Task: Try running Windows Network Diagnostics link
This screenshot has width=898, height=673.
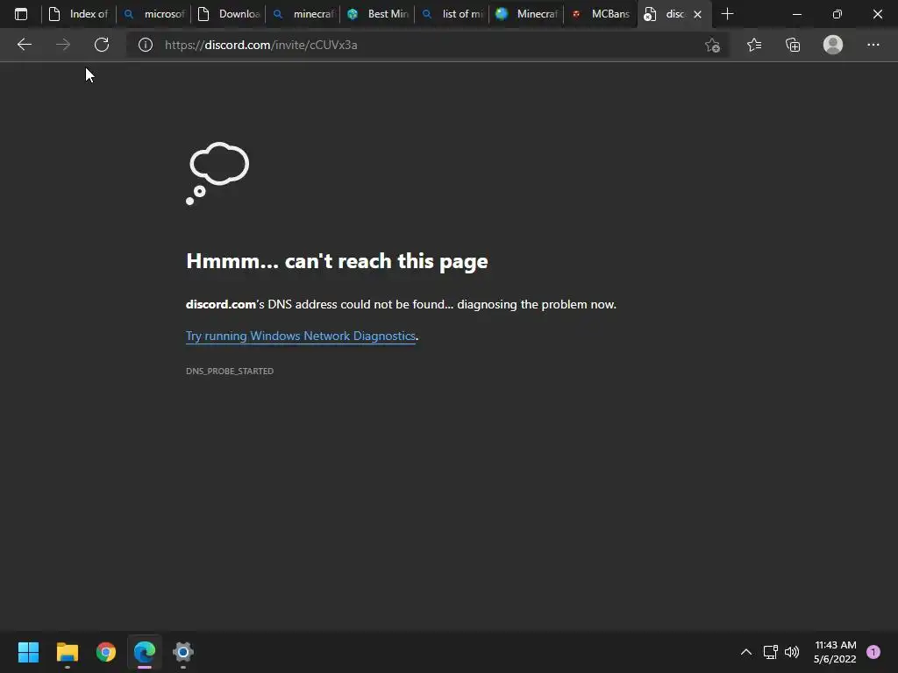Action: 301,336
